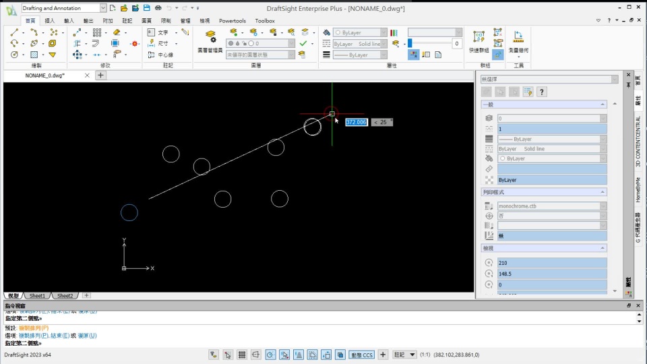Screen dimensions: 647x364
Task: Toggle line weight display in status bar
Action: tap(312, 355)
